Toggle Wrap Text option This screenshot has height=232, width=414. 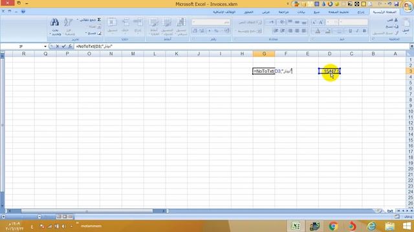coord(250,23)
